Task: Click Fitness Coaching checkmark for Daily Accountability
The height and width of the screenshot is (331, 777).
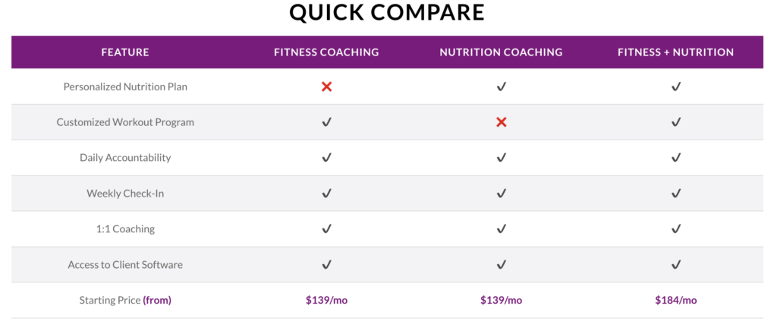Action: pos(326,158)
